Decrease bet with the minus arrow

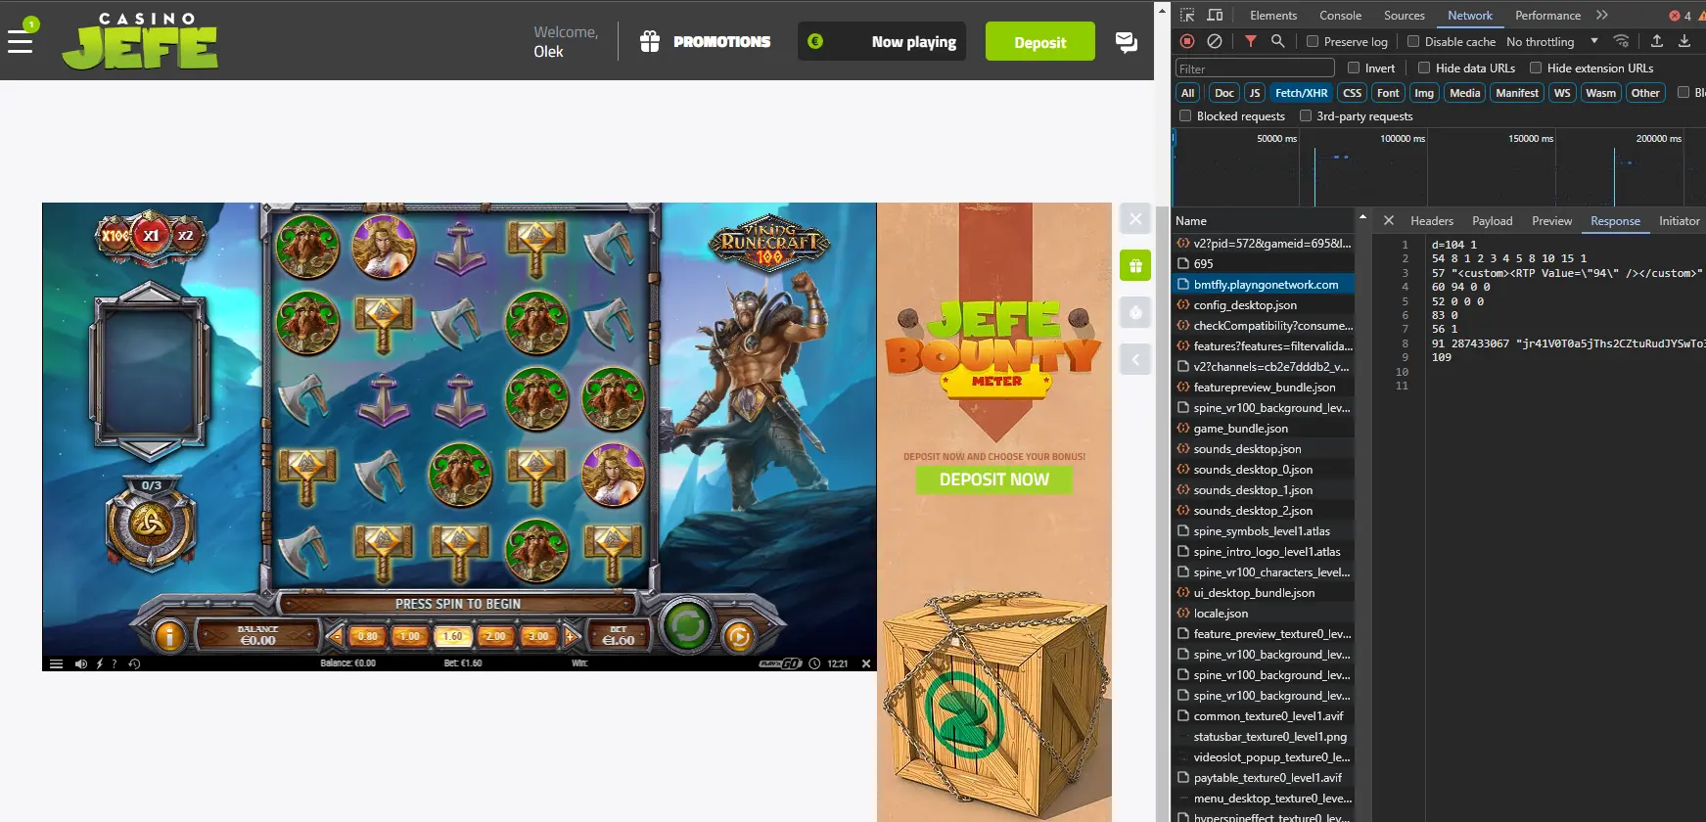336,636
